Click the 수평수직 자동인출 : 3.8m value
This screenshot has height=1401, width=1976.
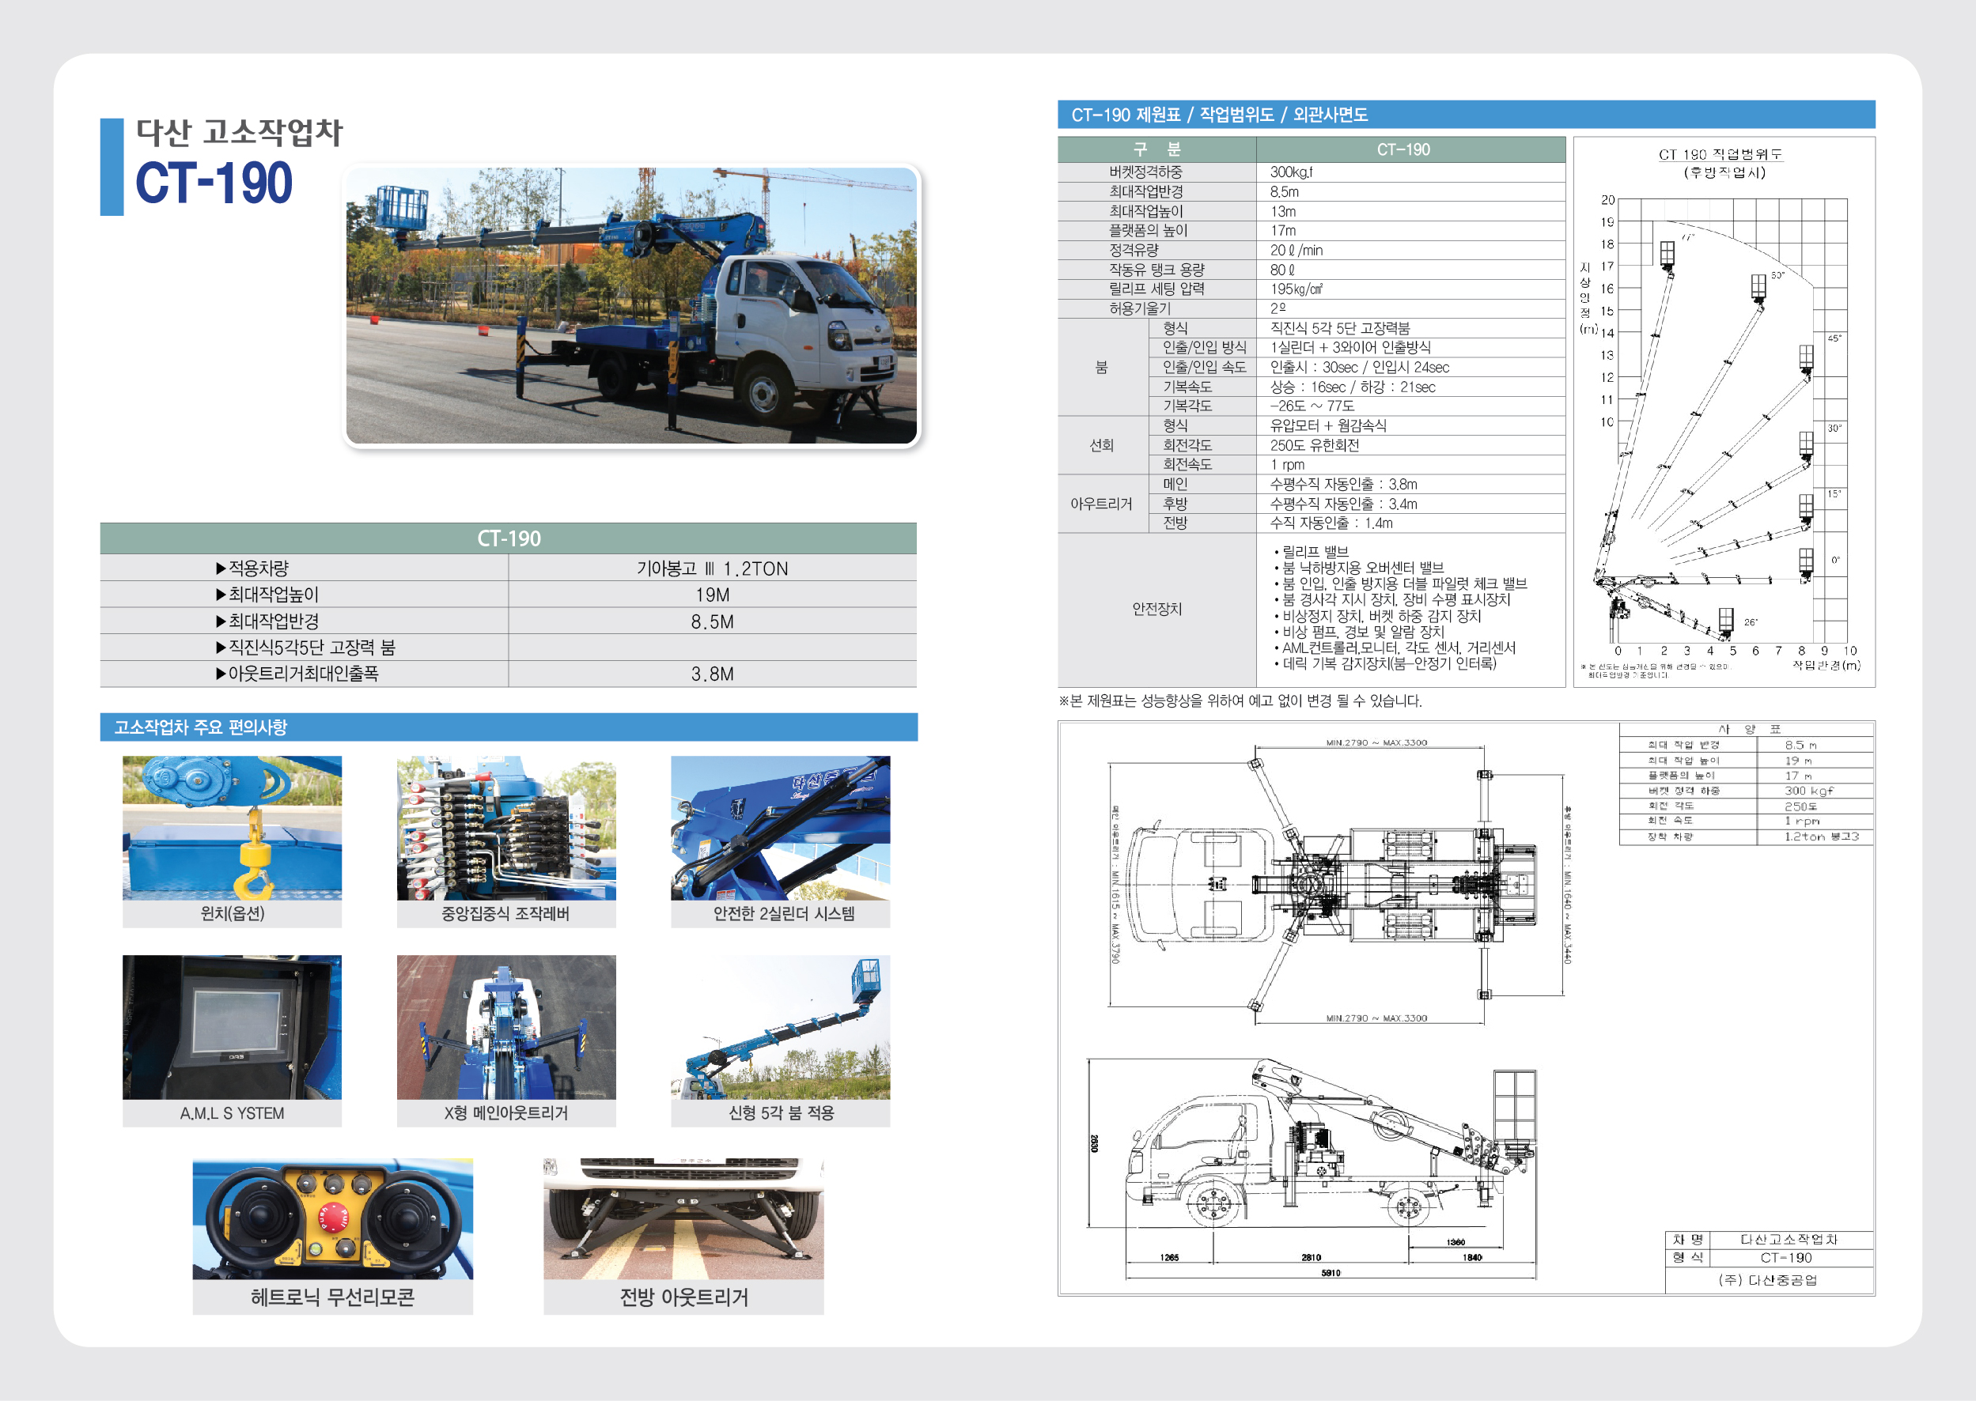tap(1342, 484)
